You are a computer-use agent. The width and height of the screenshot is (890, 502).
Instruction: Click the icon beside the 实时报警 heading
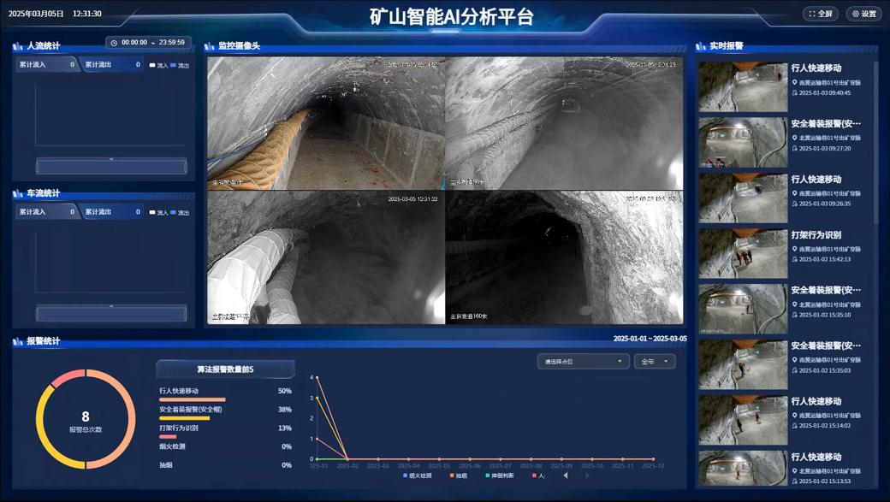coord(701,46)
